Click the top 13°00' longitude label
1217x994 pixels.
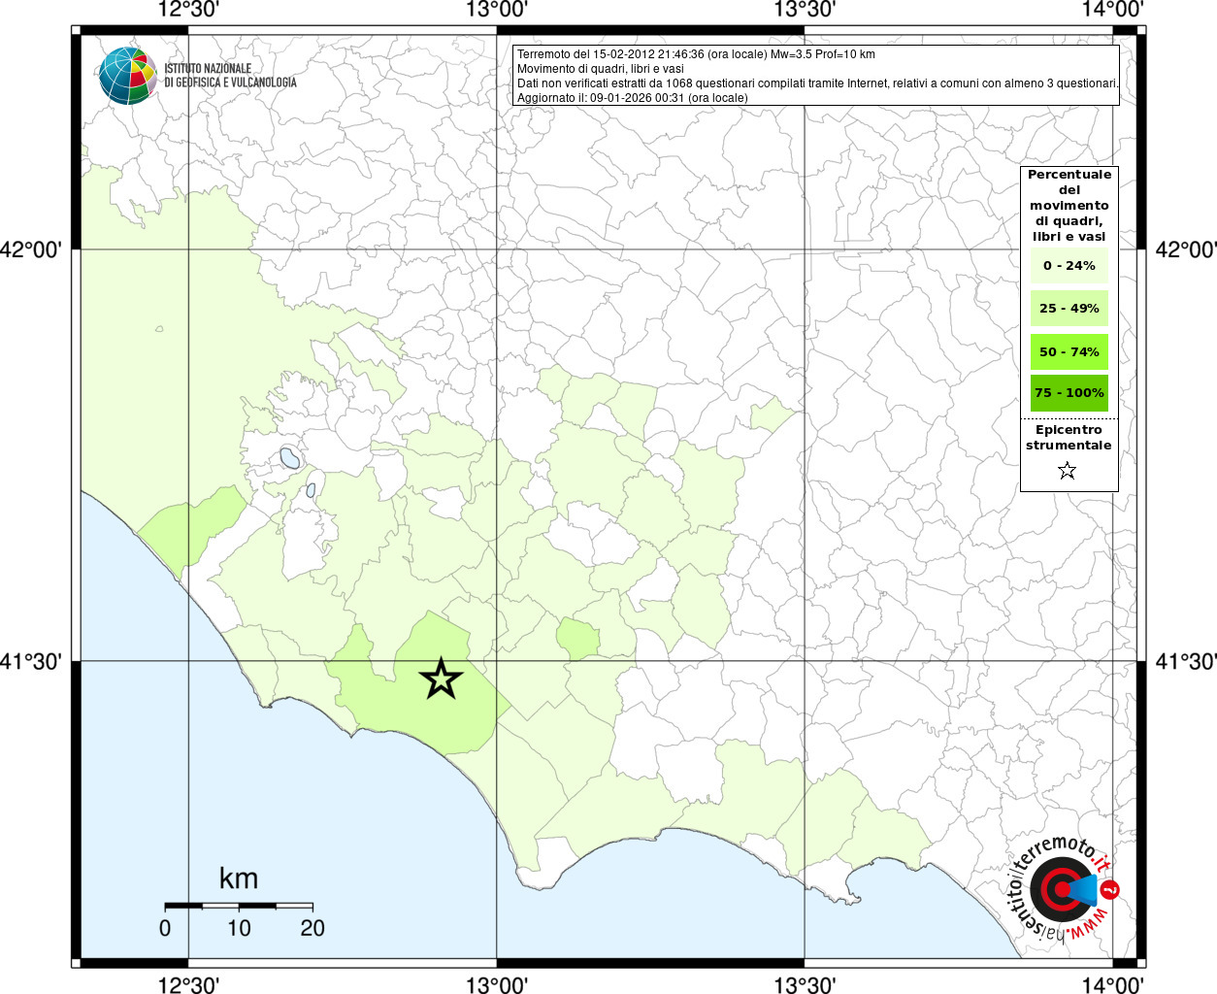pos(497,10)
